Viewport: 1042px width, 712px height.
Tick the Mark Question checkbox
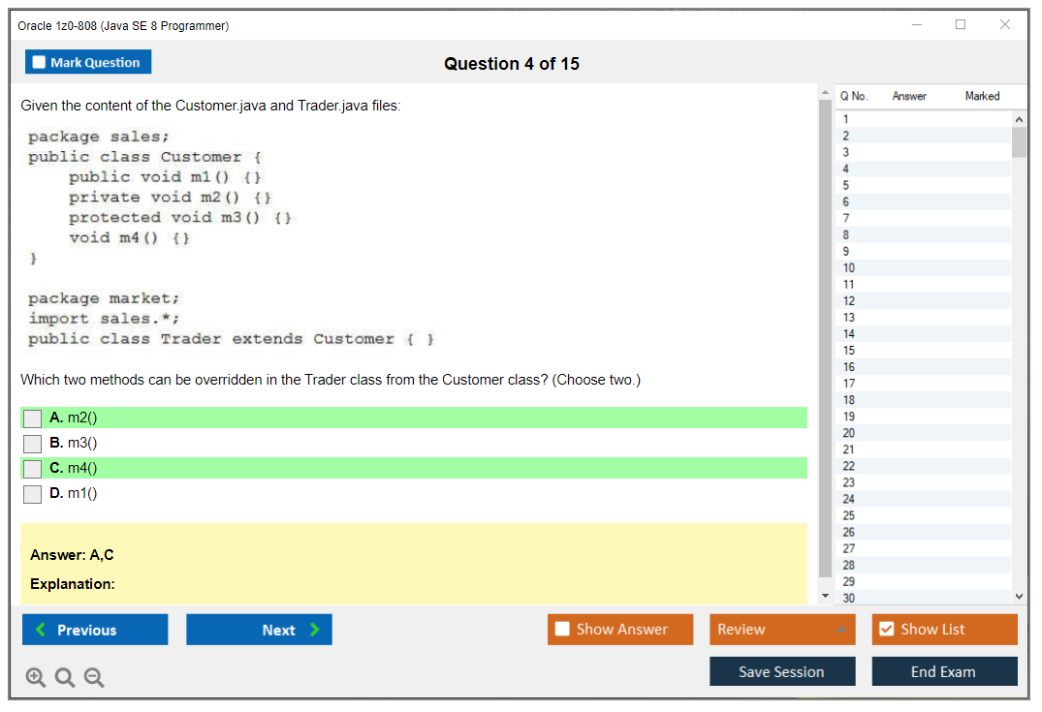click(39, 62)
